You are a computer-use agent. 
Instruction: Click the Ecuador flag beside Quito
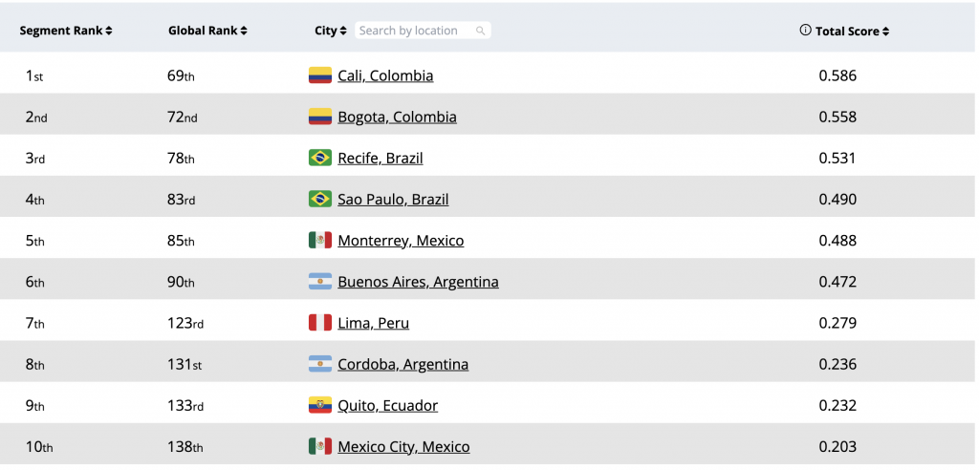[x=319, y=405]
